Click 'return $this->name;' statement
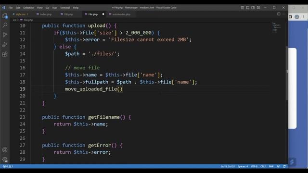The width and height of the screenshot is (308, 173). (x=81, y=124)
